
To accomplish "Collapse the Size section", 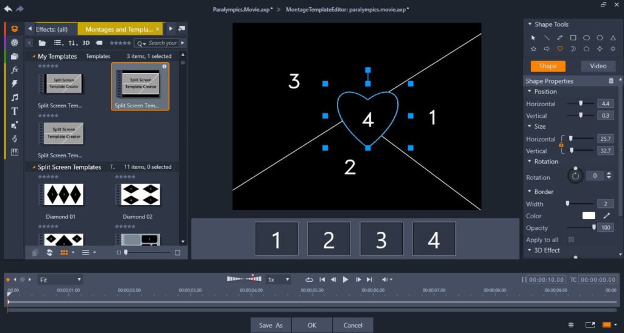I will 530,126.
